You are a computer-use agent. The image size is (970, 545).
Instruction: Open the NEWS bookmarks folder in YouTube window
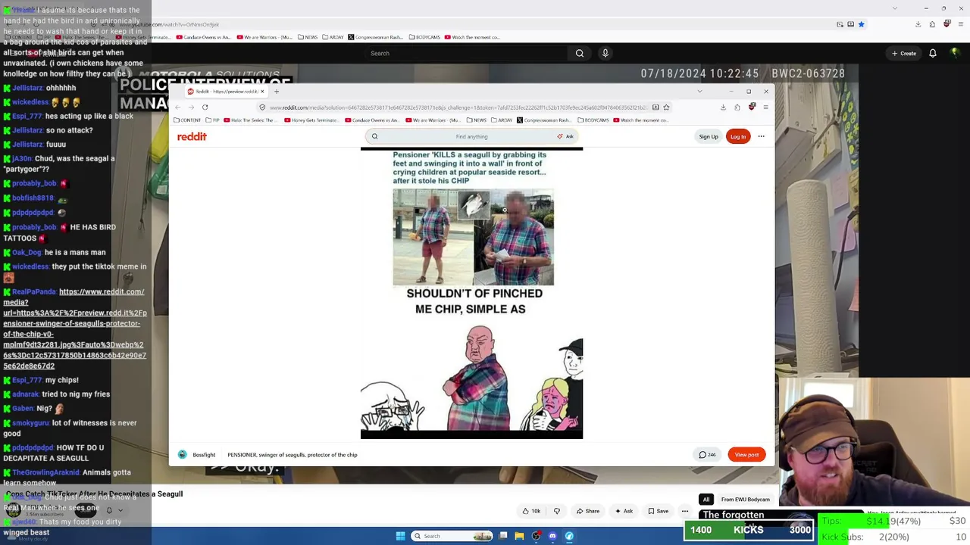[310, 37]
